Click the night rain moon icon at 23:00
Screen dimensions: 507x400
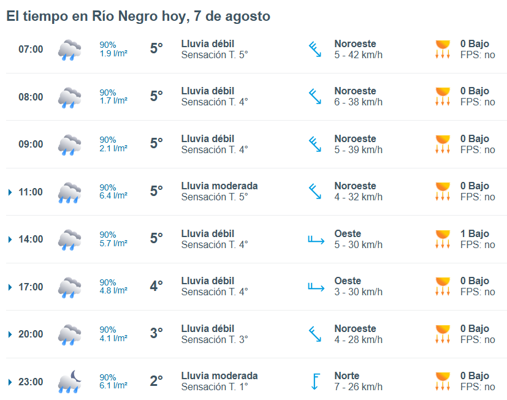click(69, 382)
